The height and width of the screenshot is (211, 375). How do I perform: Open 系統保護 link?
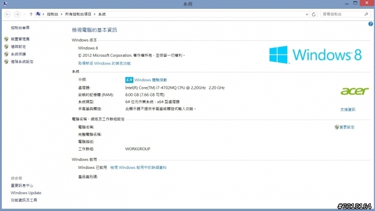(18, 54)
